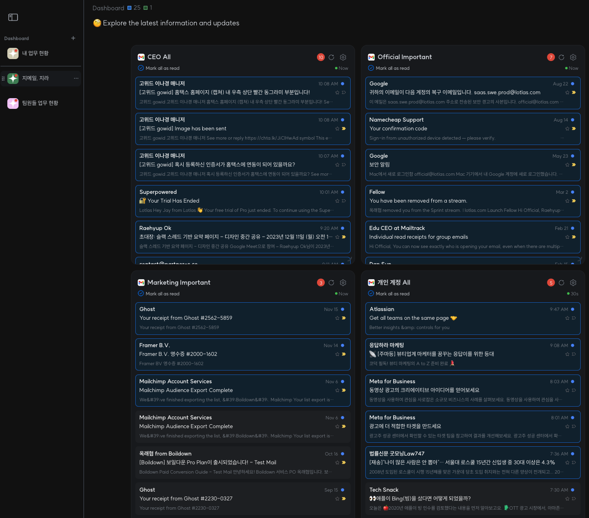Image resolution: width=589 pixels, height=518 pixels.
Task: Toggle the sidebar panel icon
Action: click(13, 18)
